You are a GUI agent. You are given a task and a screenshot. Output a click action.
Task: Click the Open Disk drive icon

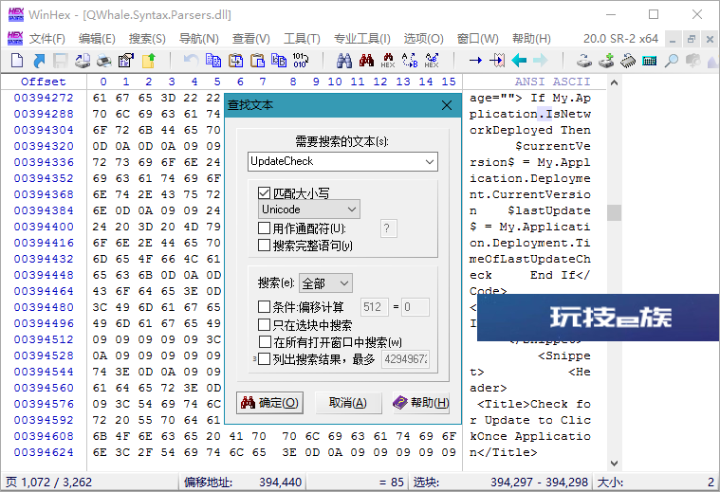584,60
